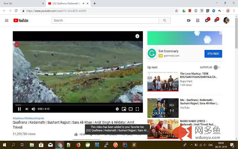Viewport: 238px width, 149px height.
Task: Open The Love Mashup title link
Action: pos(199,75)
